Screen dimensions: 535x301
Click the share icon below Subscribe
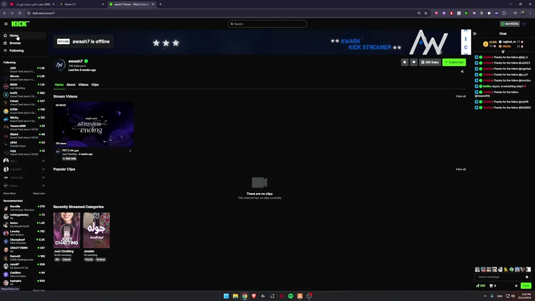point(462,71)
